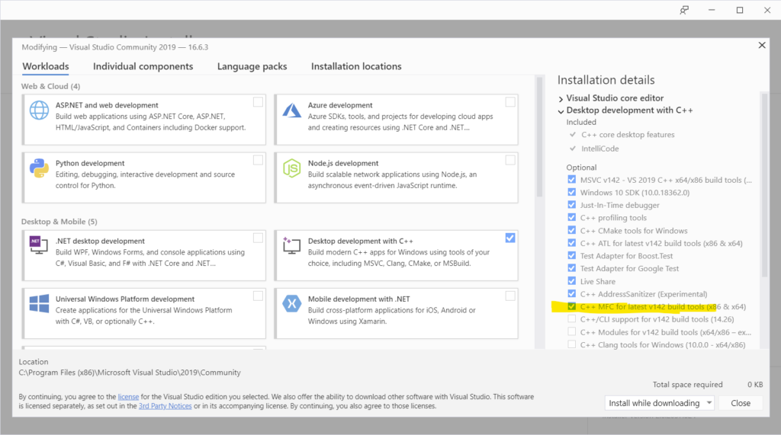
Task: Click the Installation details scrollbar
Action: (x=764, y=185)
